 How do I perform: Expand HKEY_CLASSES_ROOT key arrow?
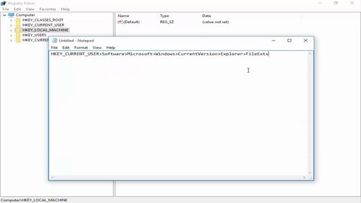pos(11,20)
